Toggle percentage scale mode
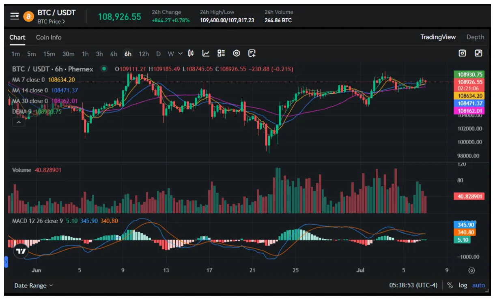This screenshot has height=300, width=495. click(449, 285)
